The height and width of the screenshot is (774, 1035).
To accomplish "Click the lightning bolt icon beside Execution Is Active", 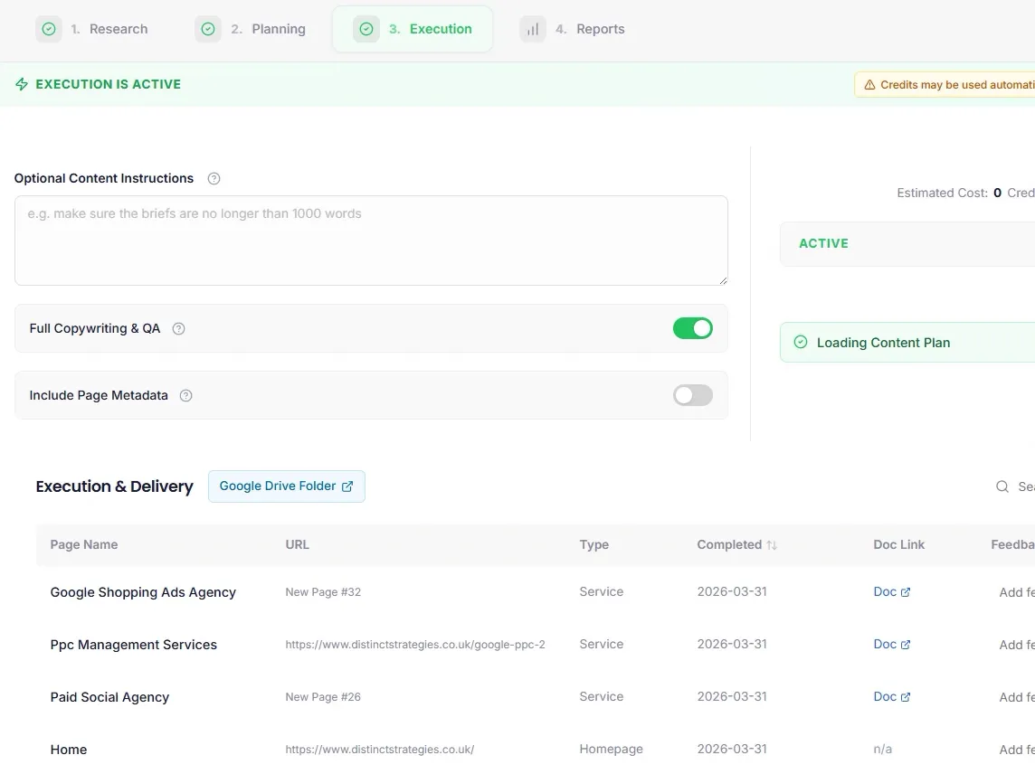I will (x=22, y=83).
